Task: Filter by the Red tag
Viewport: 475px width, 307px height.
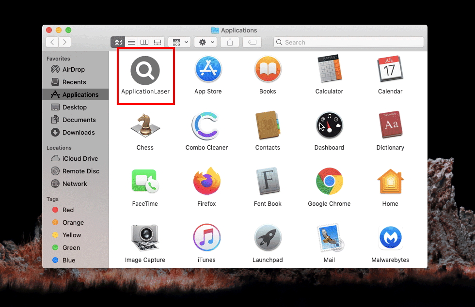Action: 76,210
